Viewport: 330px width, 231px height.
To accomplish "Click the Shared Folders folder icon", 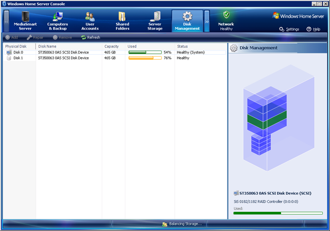I will coord(122,16).
